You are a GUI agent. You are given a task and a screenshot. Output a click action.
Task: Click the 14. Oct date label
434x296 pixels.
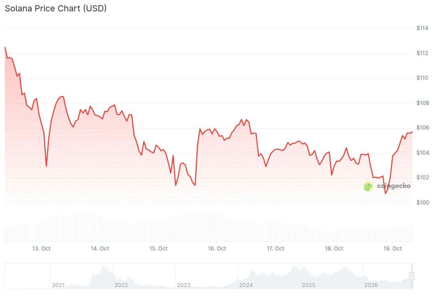[x=100, y=248]
